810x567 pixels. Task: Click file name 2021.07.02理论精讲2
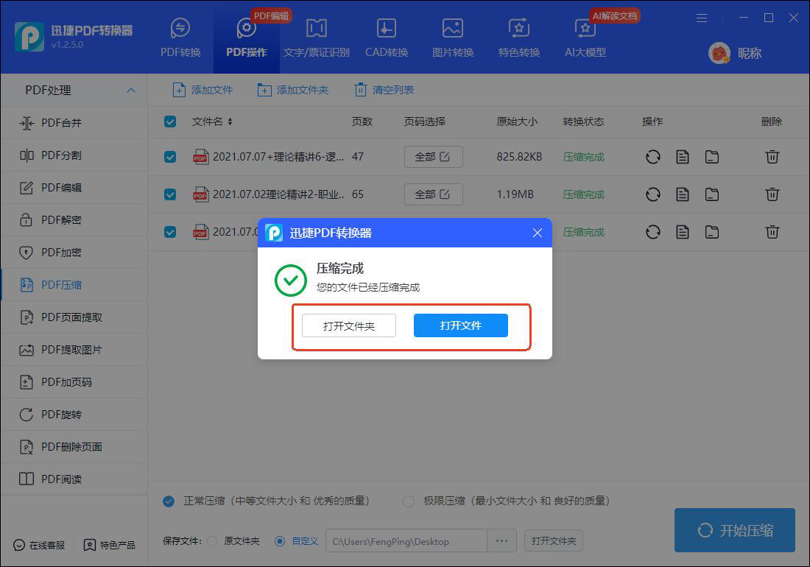point(278,194)
